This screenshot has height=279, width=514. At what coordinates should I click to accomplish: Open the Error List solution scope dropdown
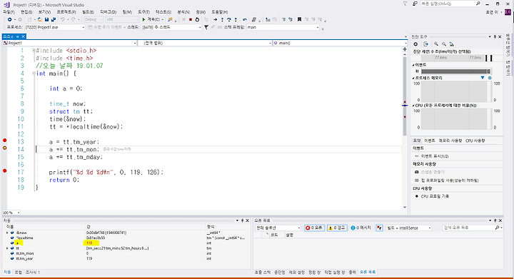pyautogui.click(x=278, y=228)
